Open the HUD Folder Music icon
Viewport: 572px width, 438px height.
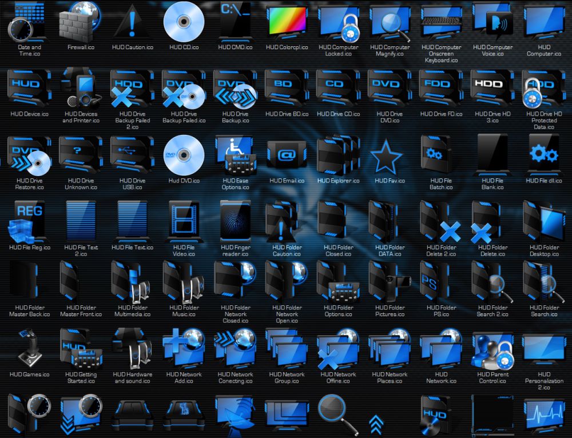(x=183, y=283)
